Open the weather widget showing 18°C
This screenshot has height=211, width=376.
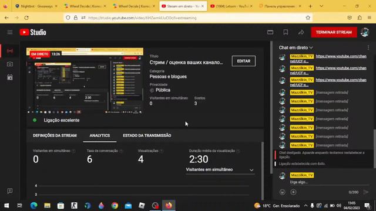(277, 206)
